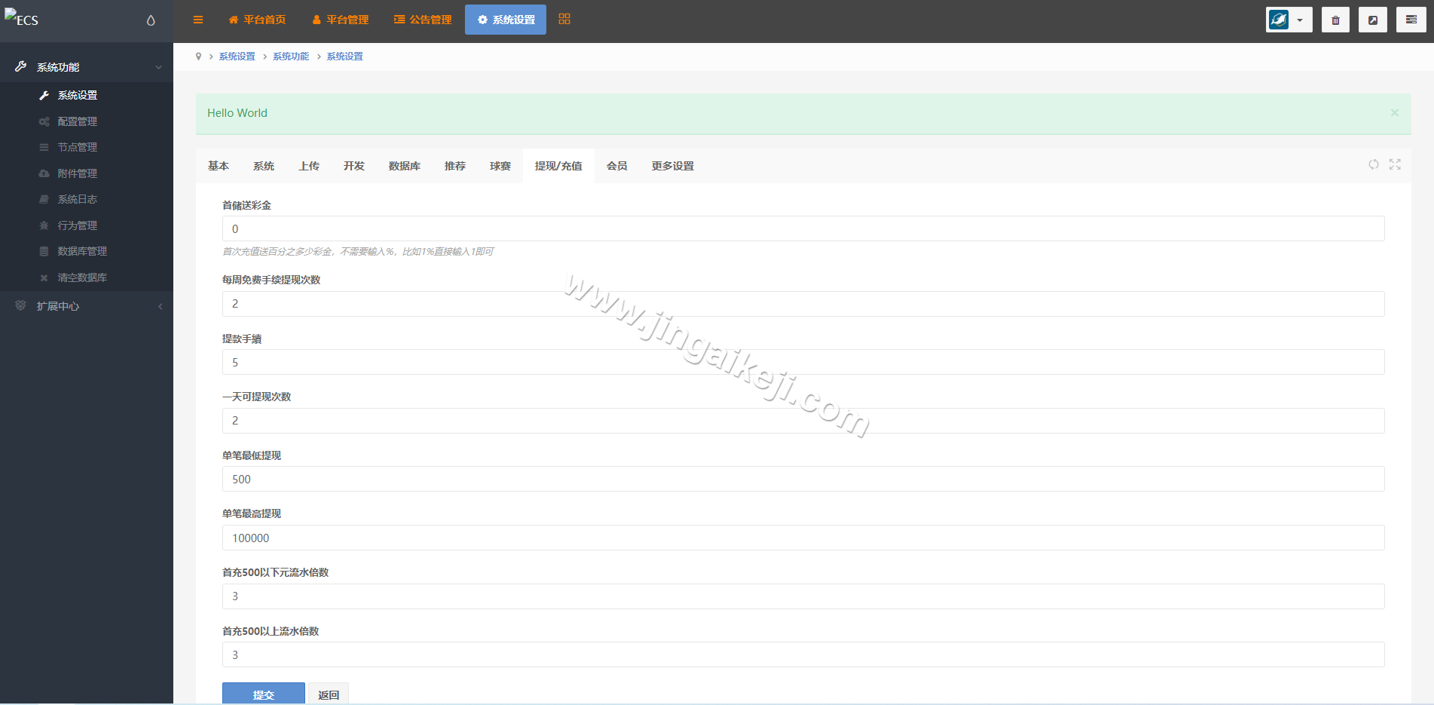Dismiss the Hello World alert
The width and height of the screenshot is (1434, 705).
[x=1395, y=113]
